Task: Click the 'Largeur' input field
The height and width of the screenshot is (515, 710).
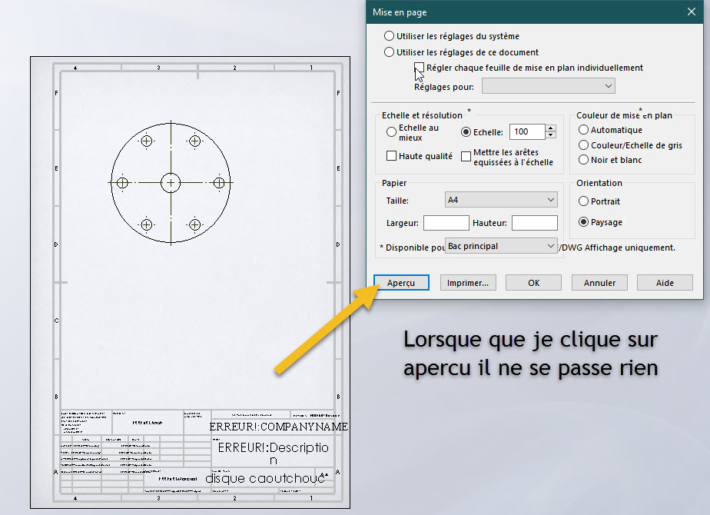Action: click(x=446, y=223)
